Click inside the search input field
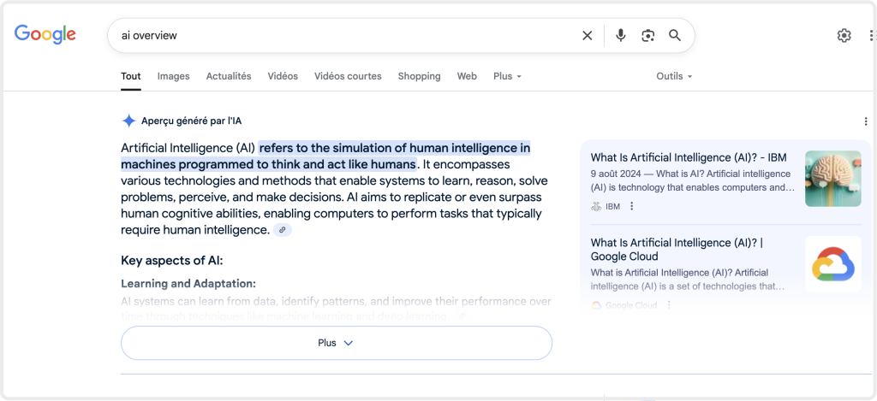The width and height of the screenshot is (877, 401). [343, 36]
